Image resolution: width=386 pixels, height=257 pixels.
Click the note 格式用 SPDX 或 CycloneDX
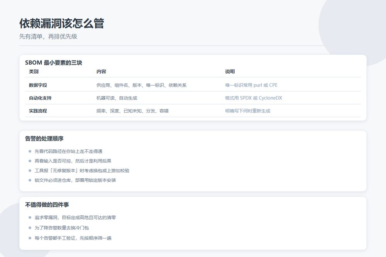(254, 98)
